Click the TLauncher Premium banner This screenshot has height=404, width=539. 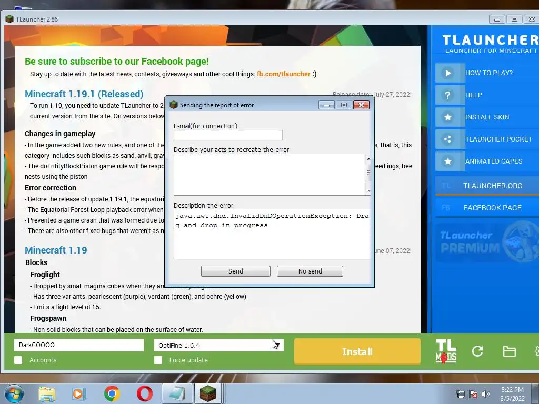pyautogui.click(x=487, y=243)
